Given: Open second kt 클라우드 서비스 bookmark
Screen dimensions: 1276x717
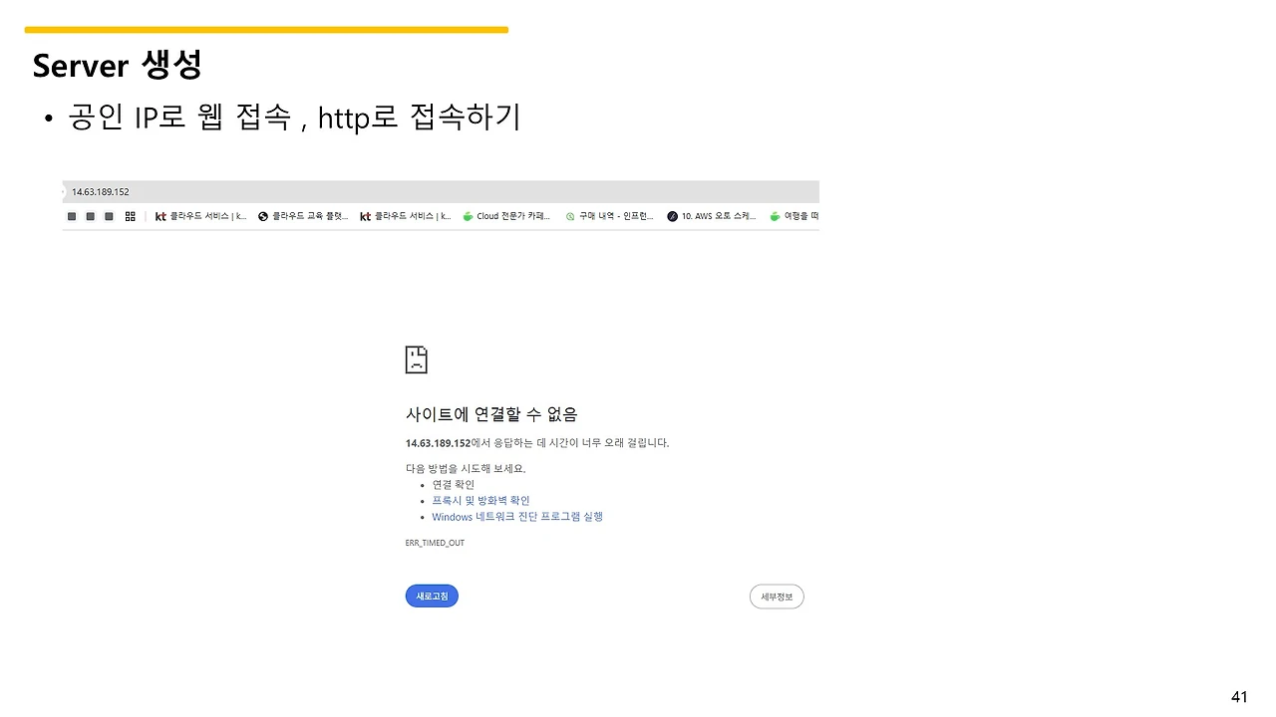Looking at the screenshot, I should click(x=405, y=216).
